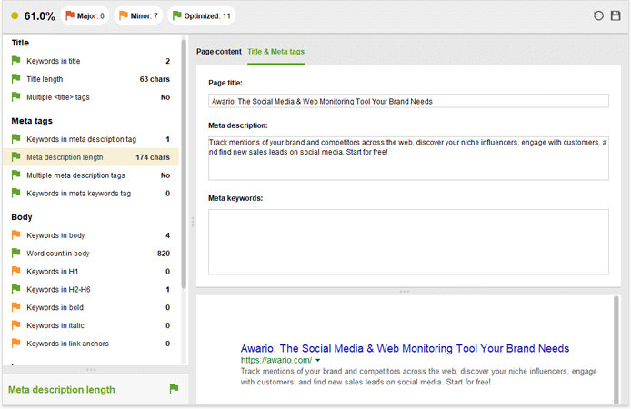Open dropdown arrow next to awario.com URL
The image size is (631, 409).
pos(318,360)
